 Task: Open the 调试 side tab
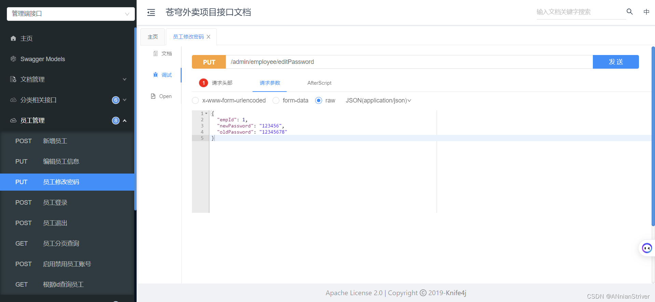(x=163, y=75)
